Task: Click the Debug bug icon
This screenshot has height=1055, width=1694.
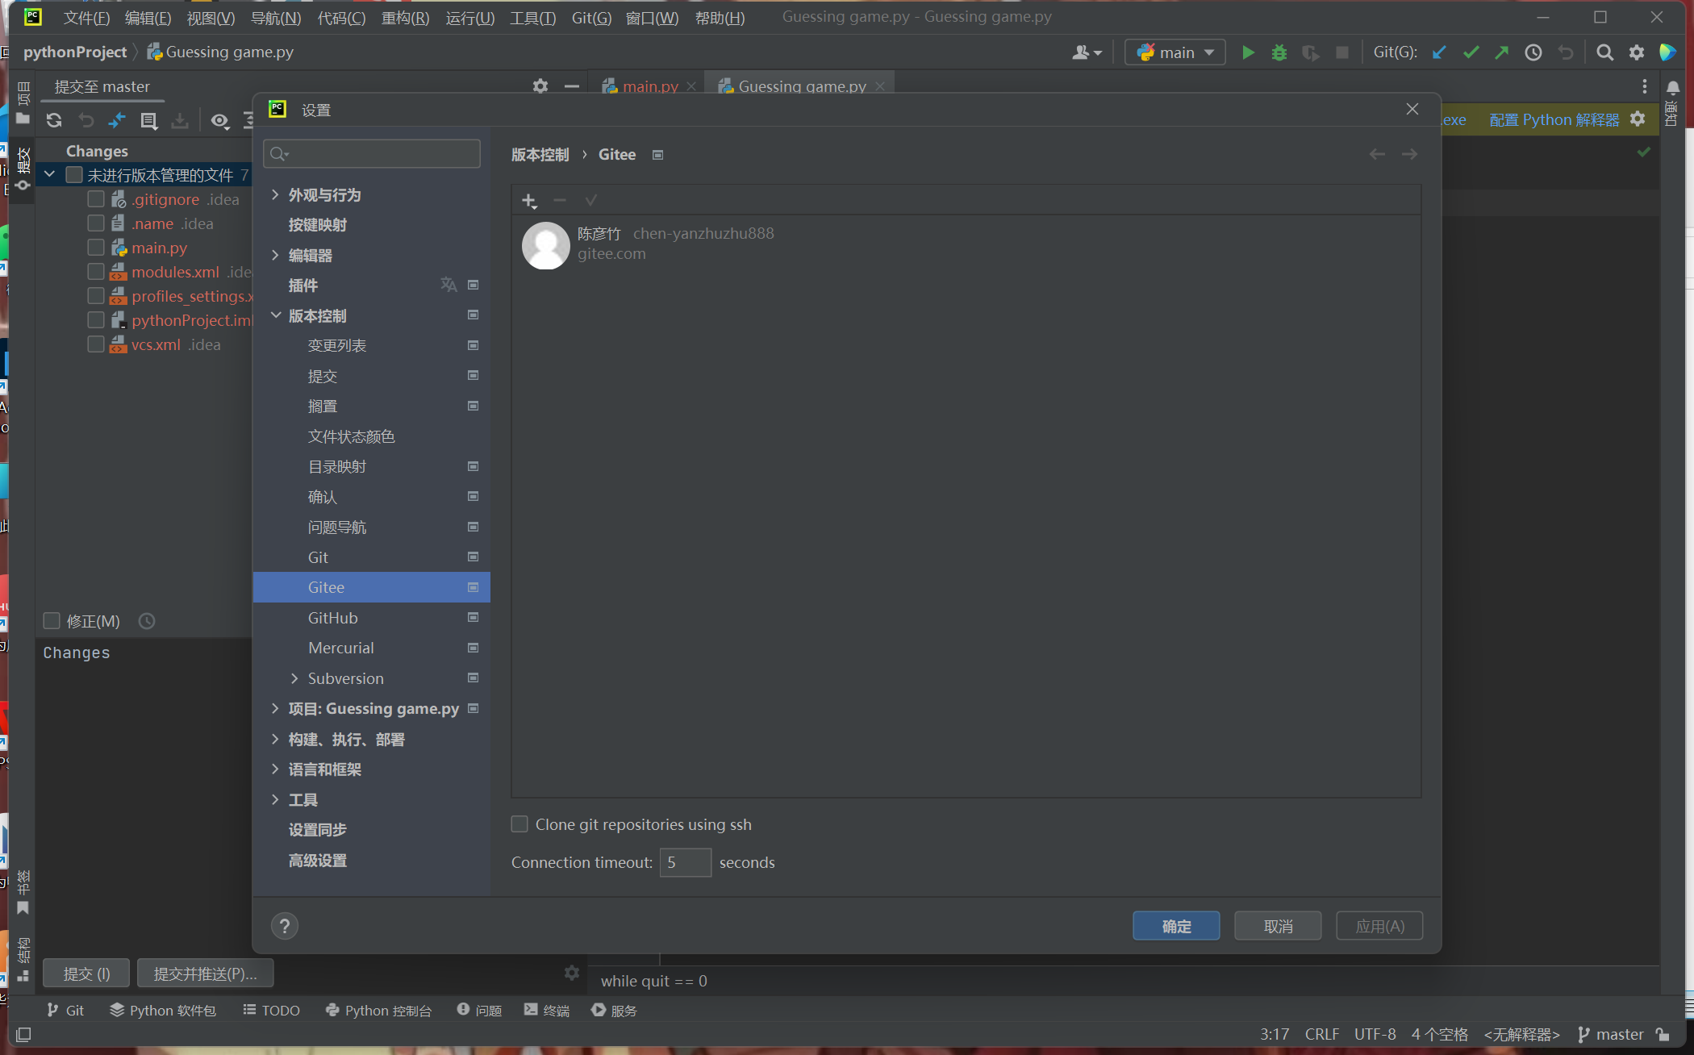Action: tap(1279, 52)
